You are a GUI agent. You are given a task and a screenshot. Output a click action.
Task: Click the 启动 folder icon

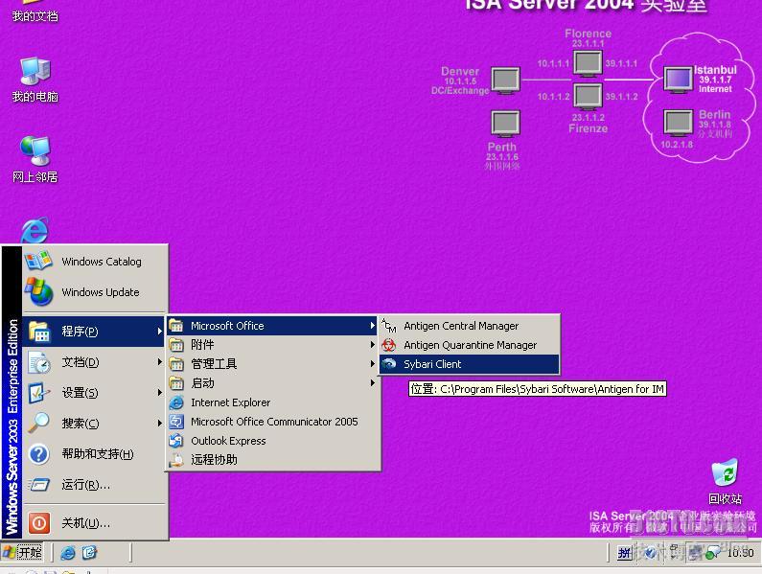point(176,383)
